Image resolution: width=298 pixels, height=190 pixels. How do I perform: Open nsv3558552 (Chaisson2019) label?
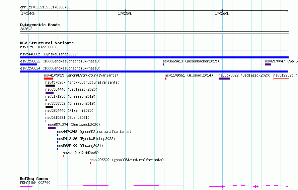point(70,103)
